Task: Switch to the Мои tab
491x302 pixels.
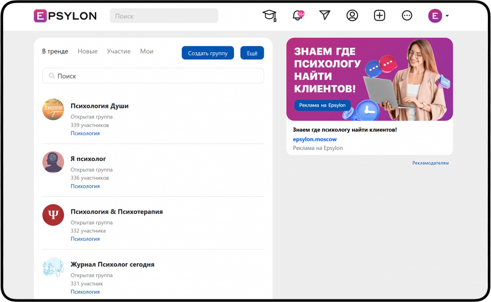Action: click(x=147, y=51)
